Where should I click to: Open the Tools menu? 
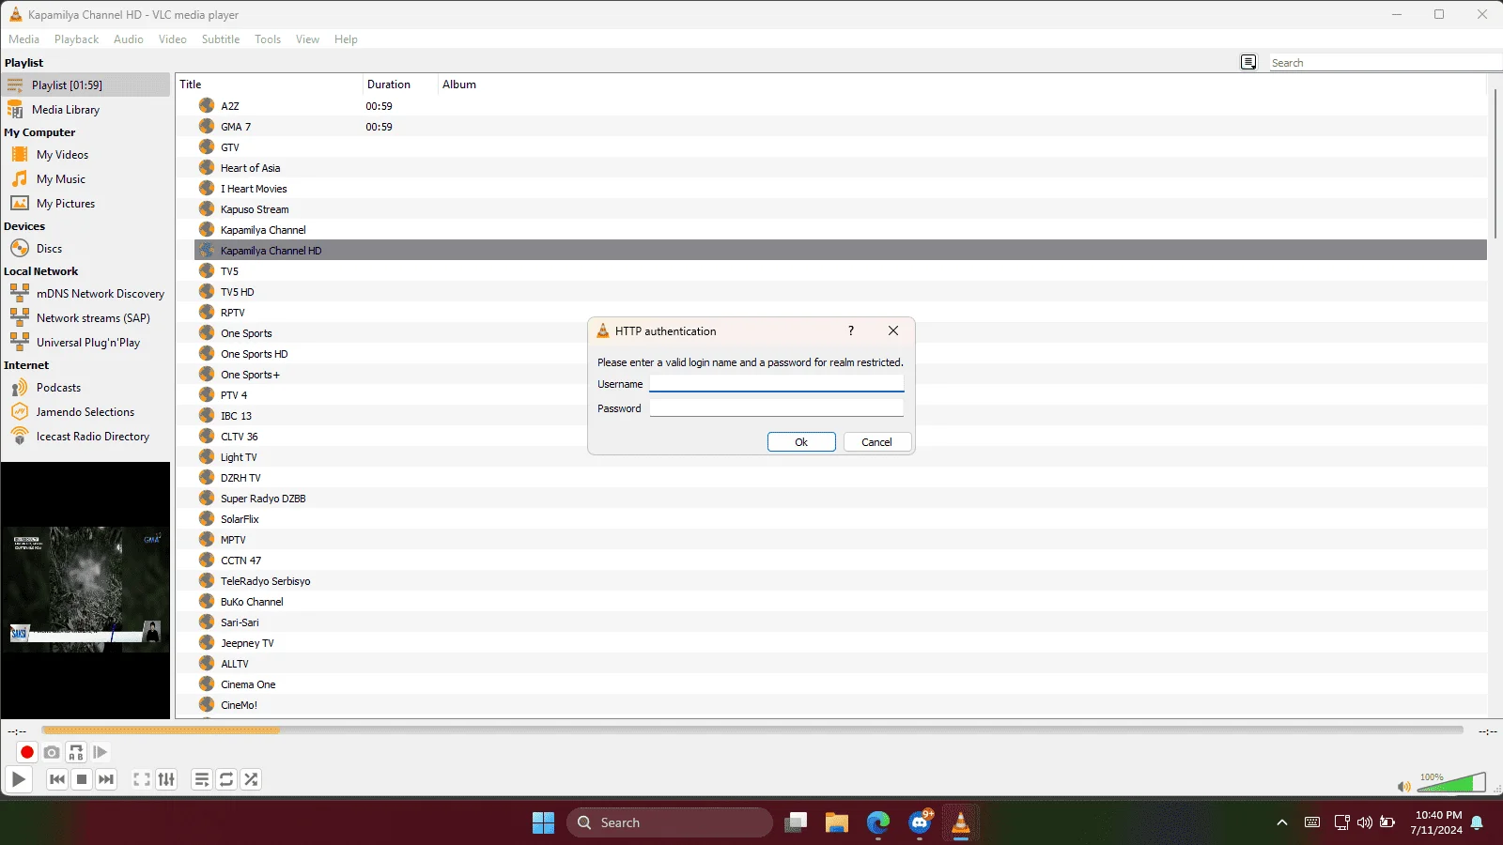point(268,39)
